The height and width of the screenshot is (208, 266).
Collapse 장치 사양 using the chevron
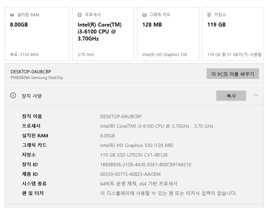click(x=256, y=96)
